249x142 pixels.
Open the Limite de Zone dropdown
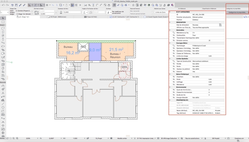pyautogui.click(x=161, y=12)
